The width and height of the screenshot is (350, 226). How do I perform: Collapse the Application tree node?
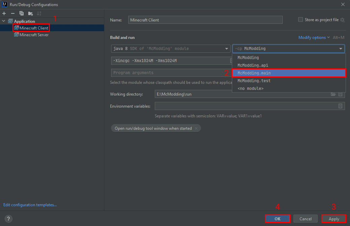tap(4, 21)
